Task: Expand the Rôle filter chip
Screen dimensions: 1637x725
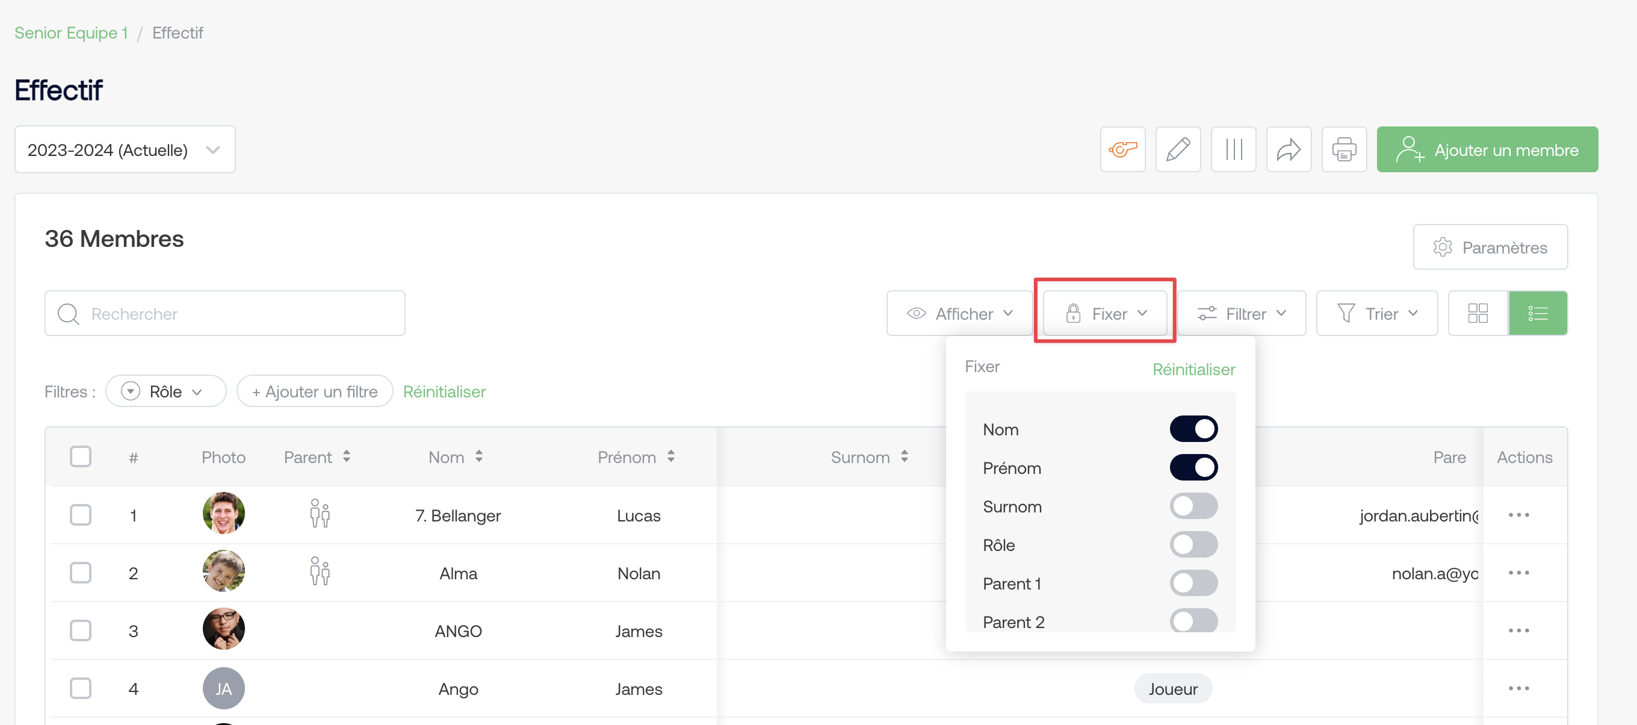Action: coord(166,391)
